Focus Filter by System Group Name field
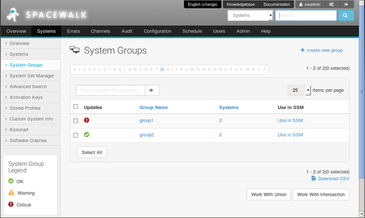 tap(111, 91)
